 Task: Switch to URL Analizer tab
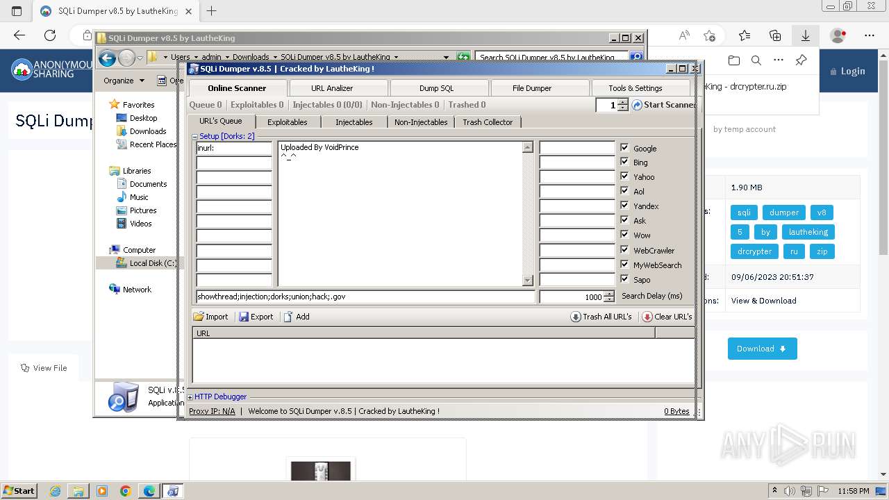coord(338,88)
